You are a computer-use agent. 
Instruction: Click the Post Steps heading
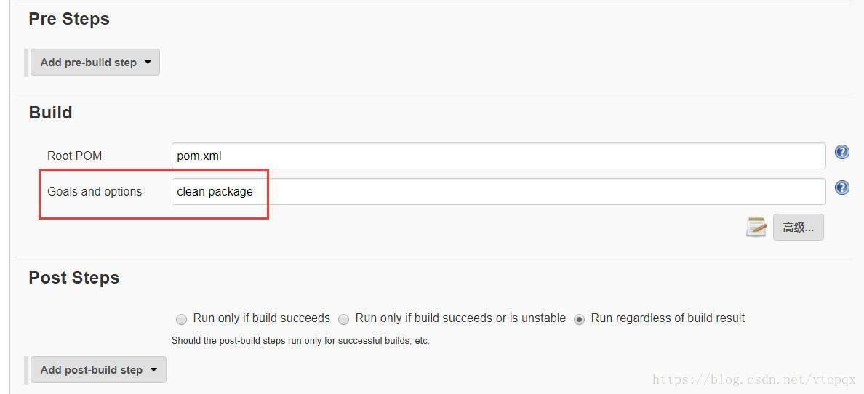tap(74, 277)
